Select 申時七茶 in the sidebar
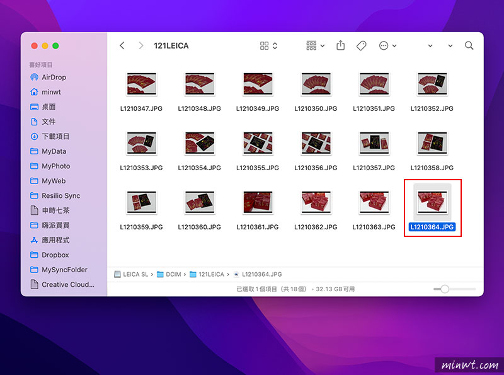504x375 pixels. 50,211
